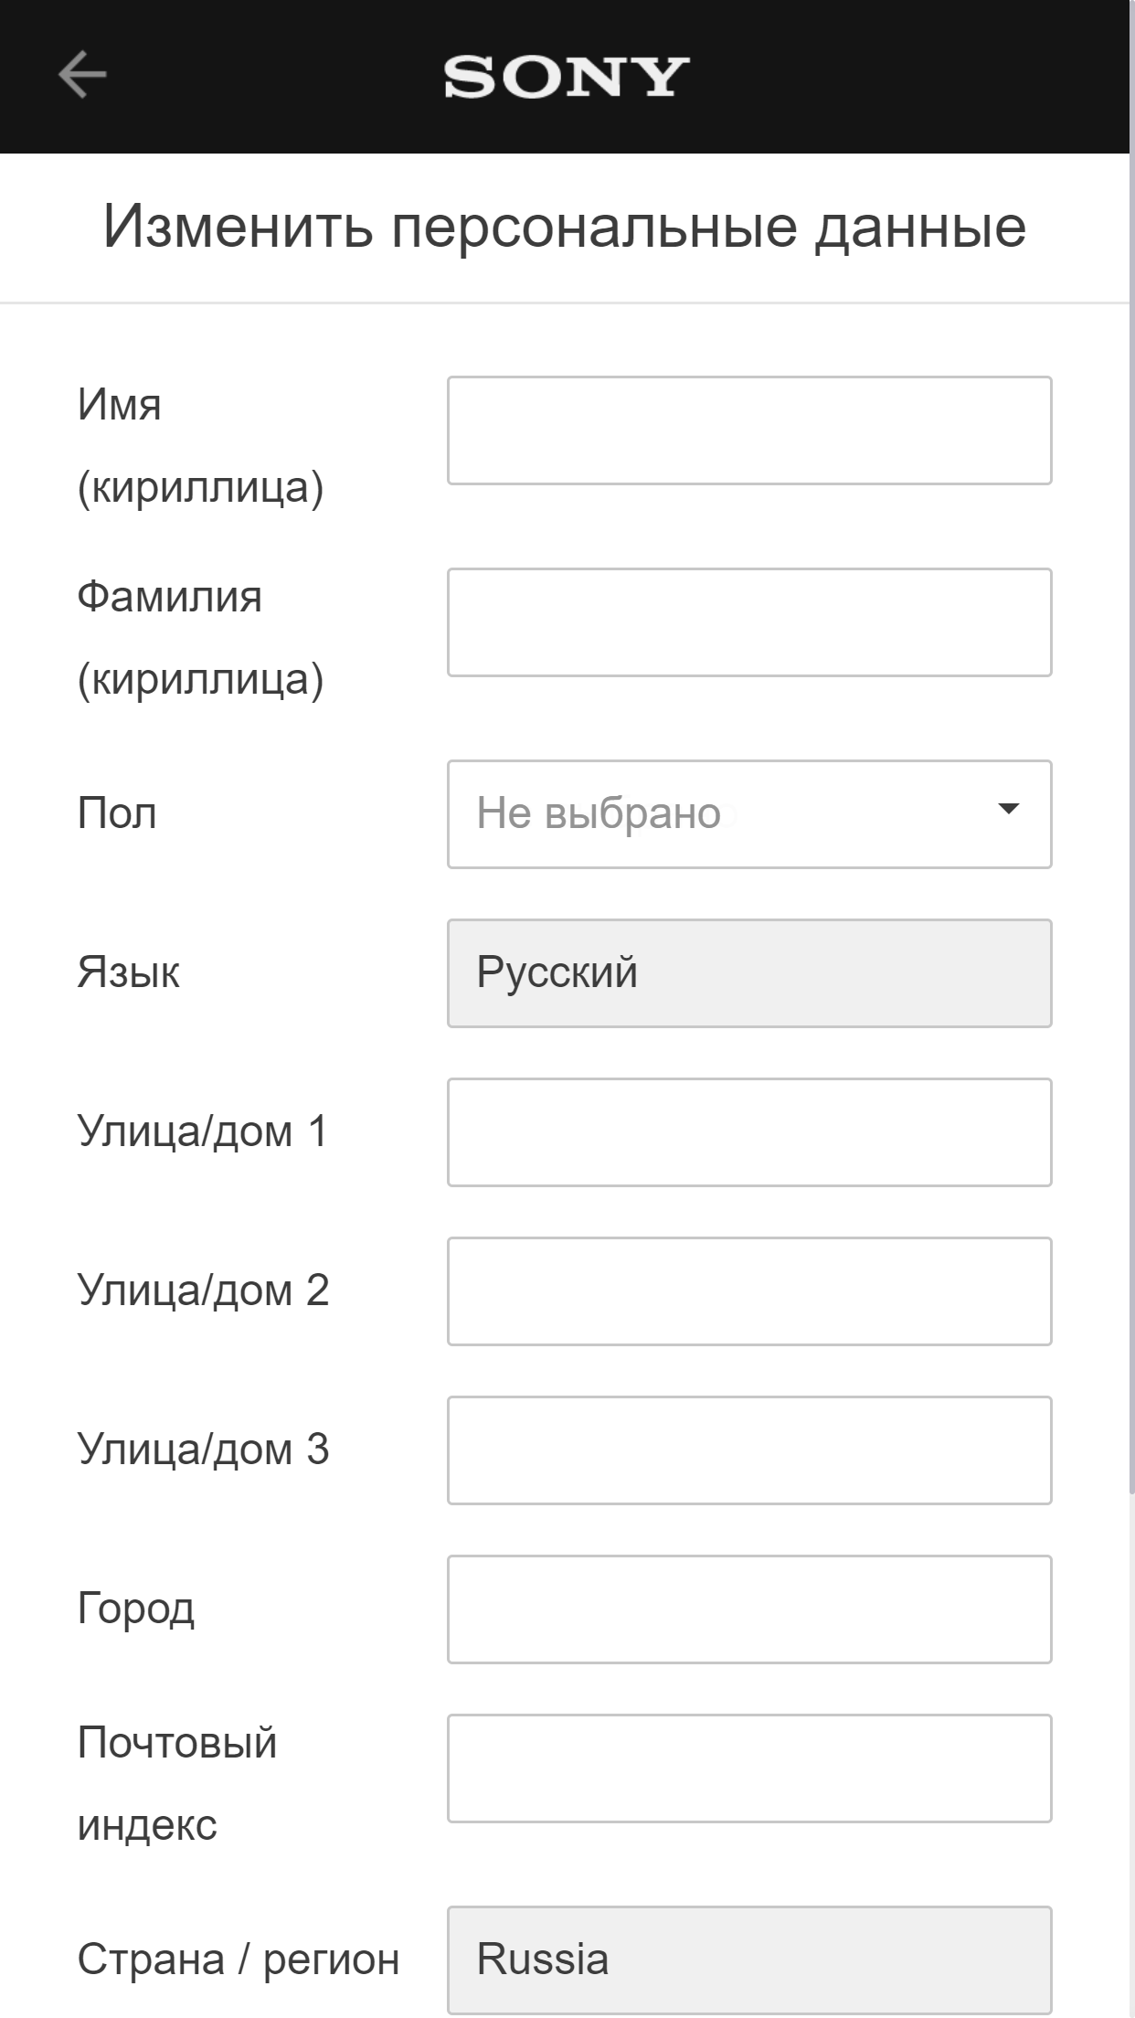Click the Город input field
The image size is (1135, 2018).
[748, 1609]
